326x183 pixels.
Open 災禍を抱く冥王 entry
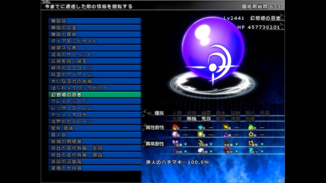pos(95,61)
